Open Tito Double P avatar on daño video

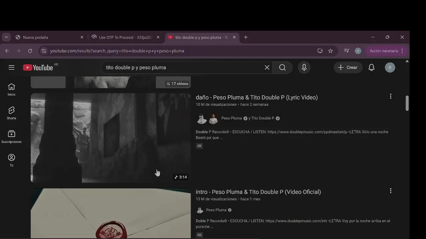coord(213,119)
